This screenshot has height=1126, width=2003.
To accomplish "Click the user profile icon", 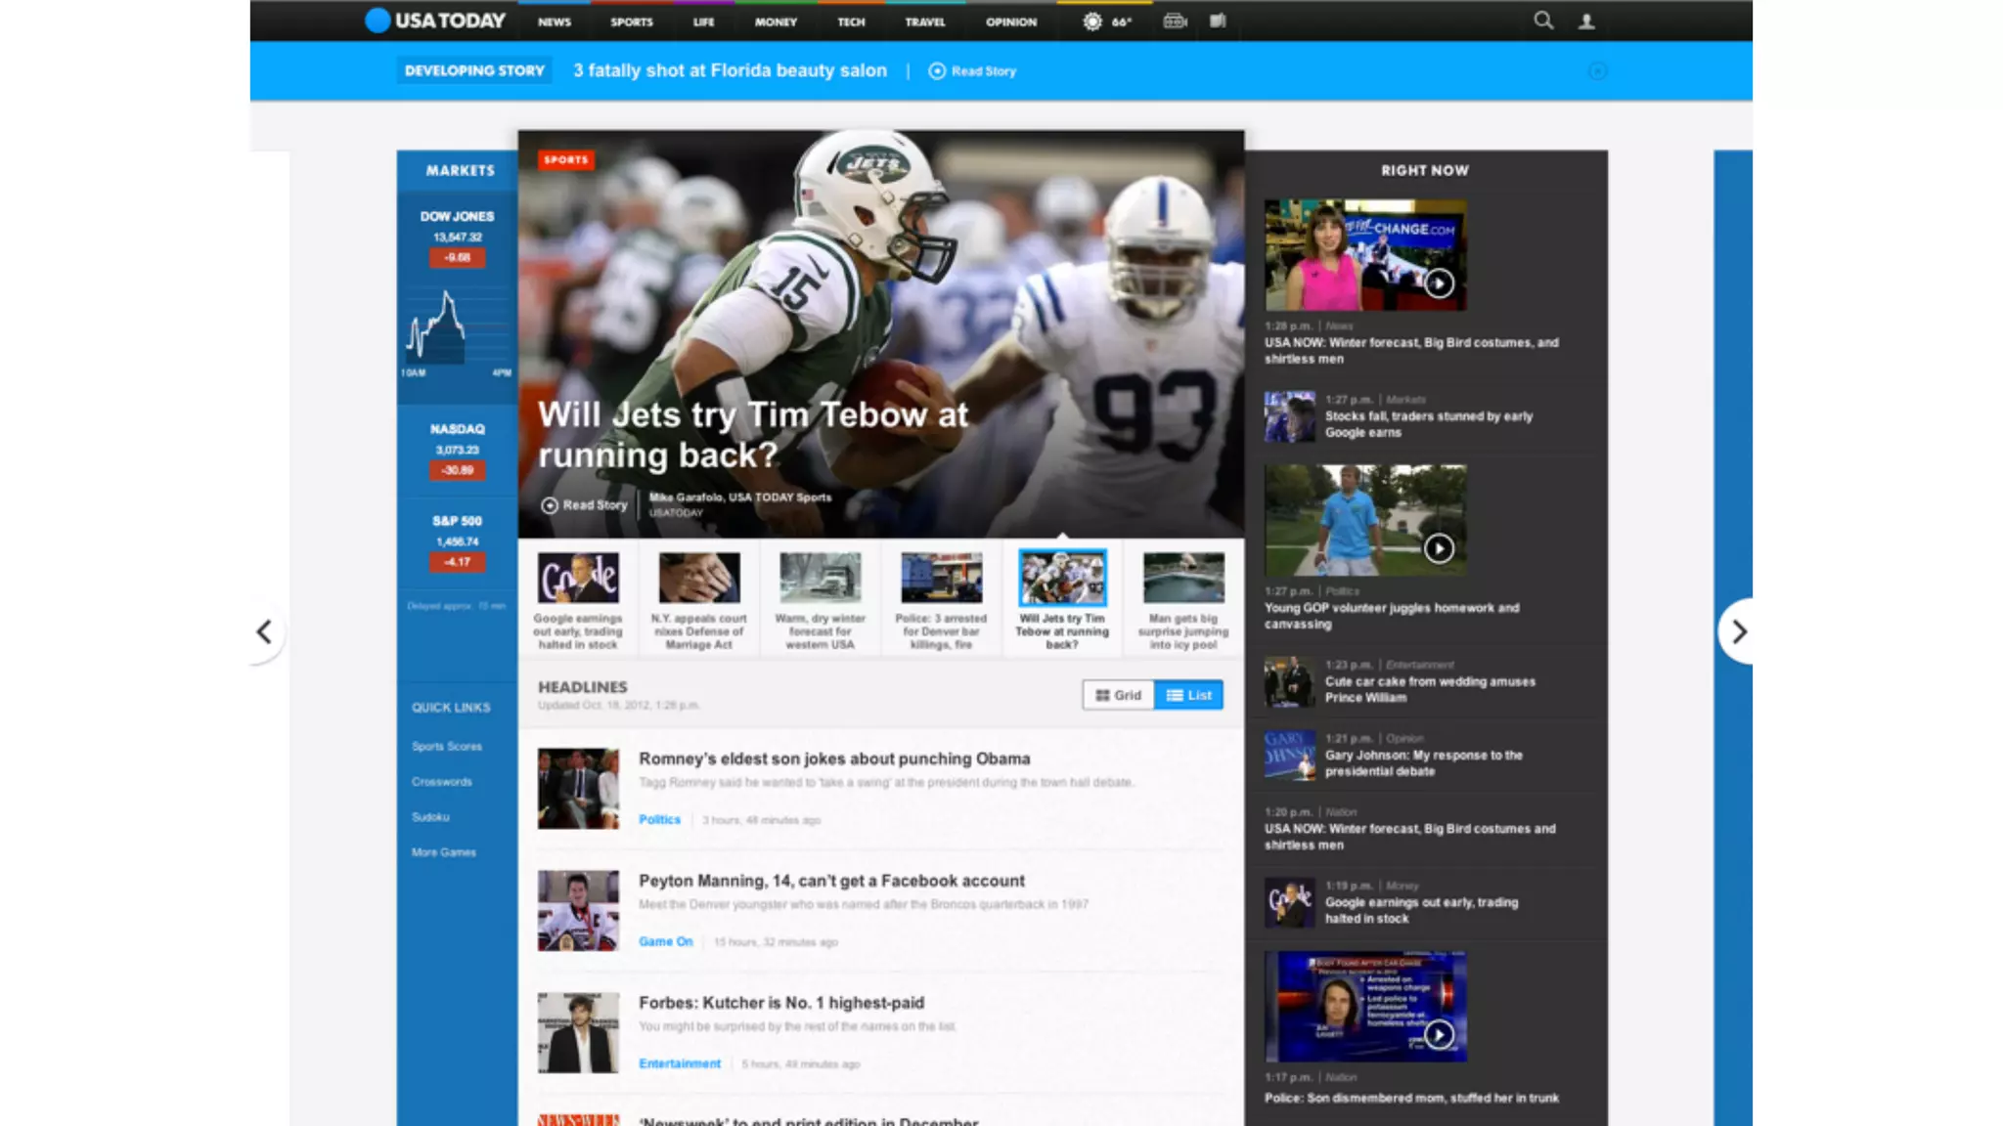I will click(x=1586, y=22).
